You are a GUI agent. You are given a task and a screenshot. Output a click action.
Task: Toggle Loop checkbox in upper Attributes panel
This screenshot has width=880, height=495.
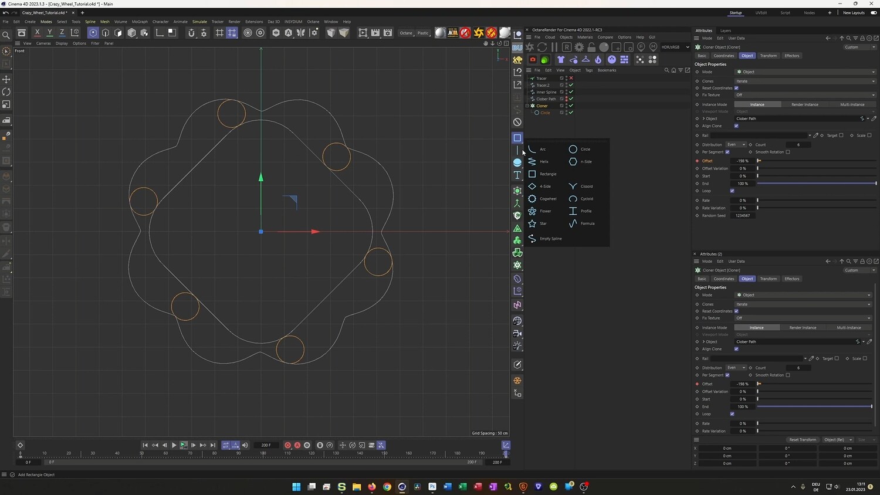point(732,191)
